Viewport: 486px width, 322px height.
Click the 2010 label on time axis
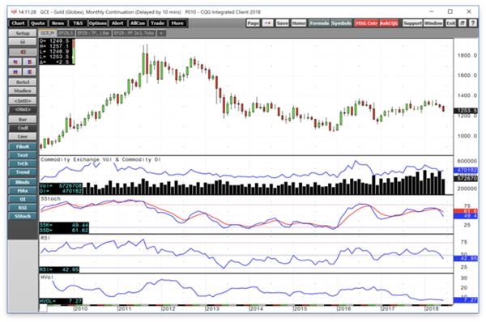[x=81, y=309]
